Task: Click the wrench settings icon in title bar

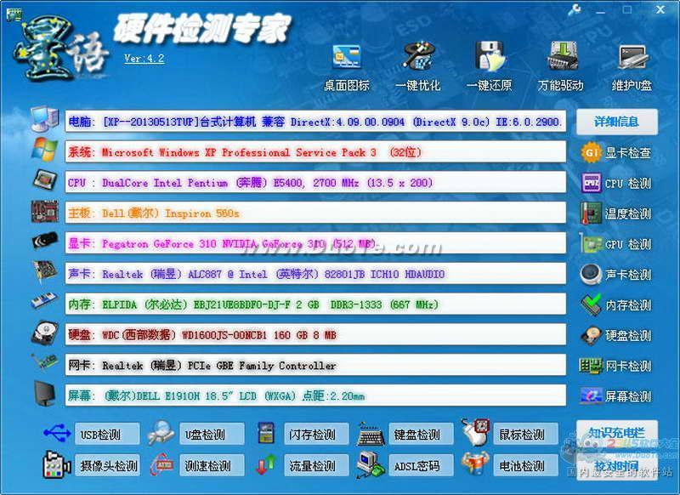Action: 575,9
